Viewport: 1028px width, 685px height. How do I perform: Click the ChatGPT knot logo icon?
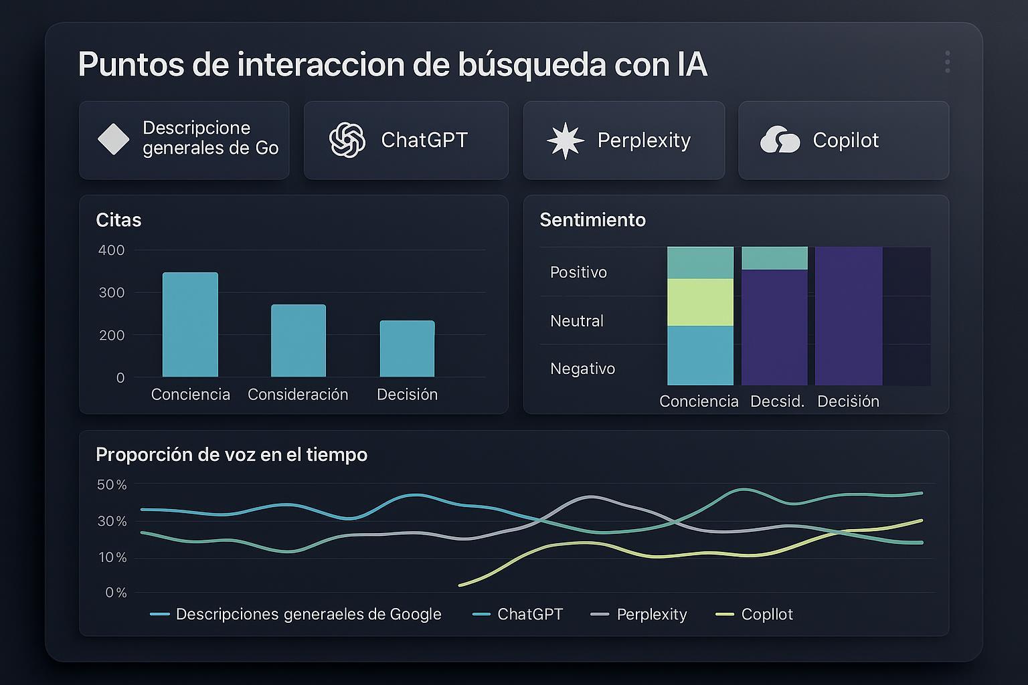(x=347, y=140)
